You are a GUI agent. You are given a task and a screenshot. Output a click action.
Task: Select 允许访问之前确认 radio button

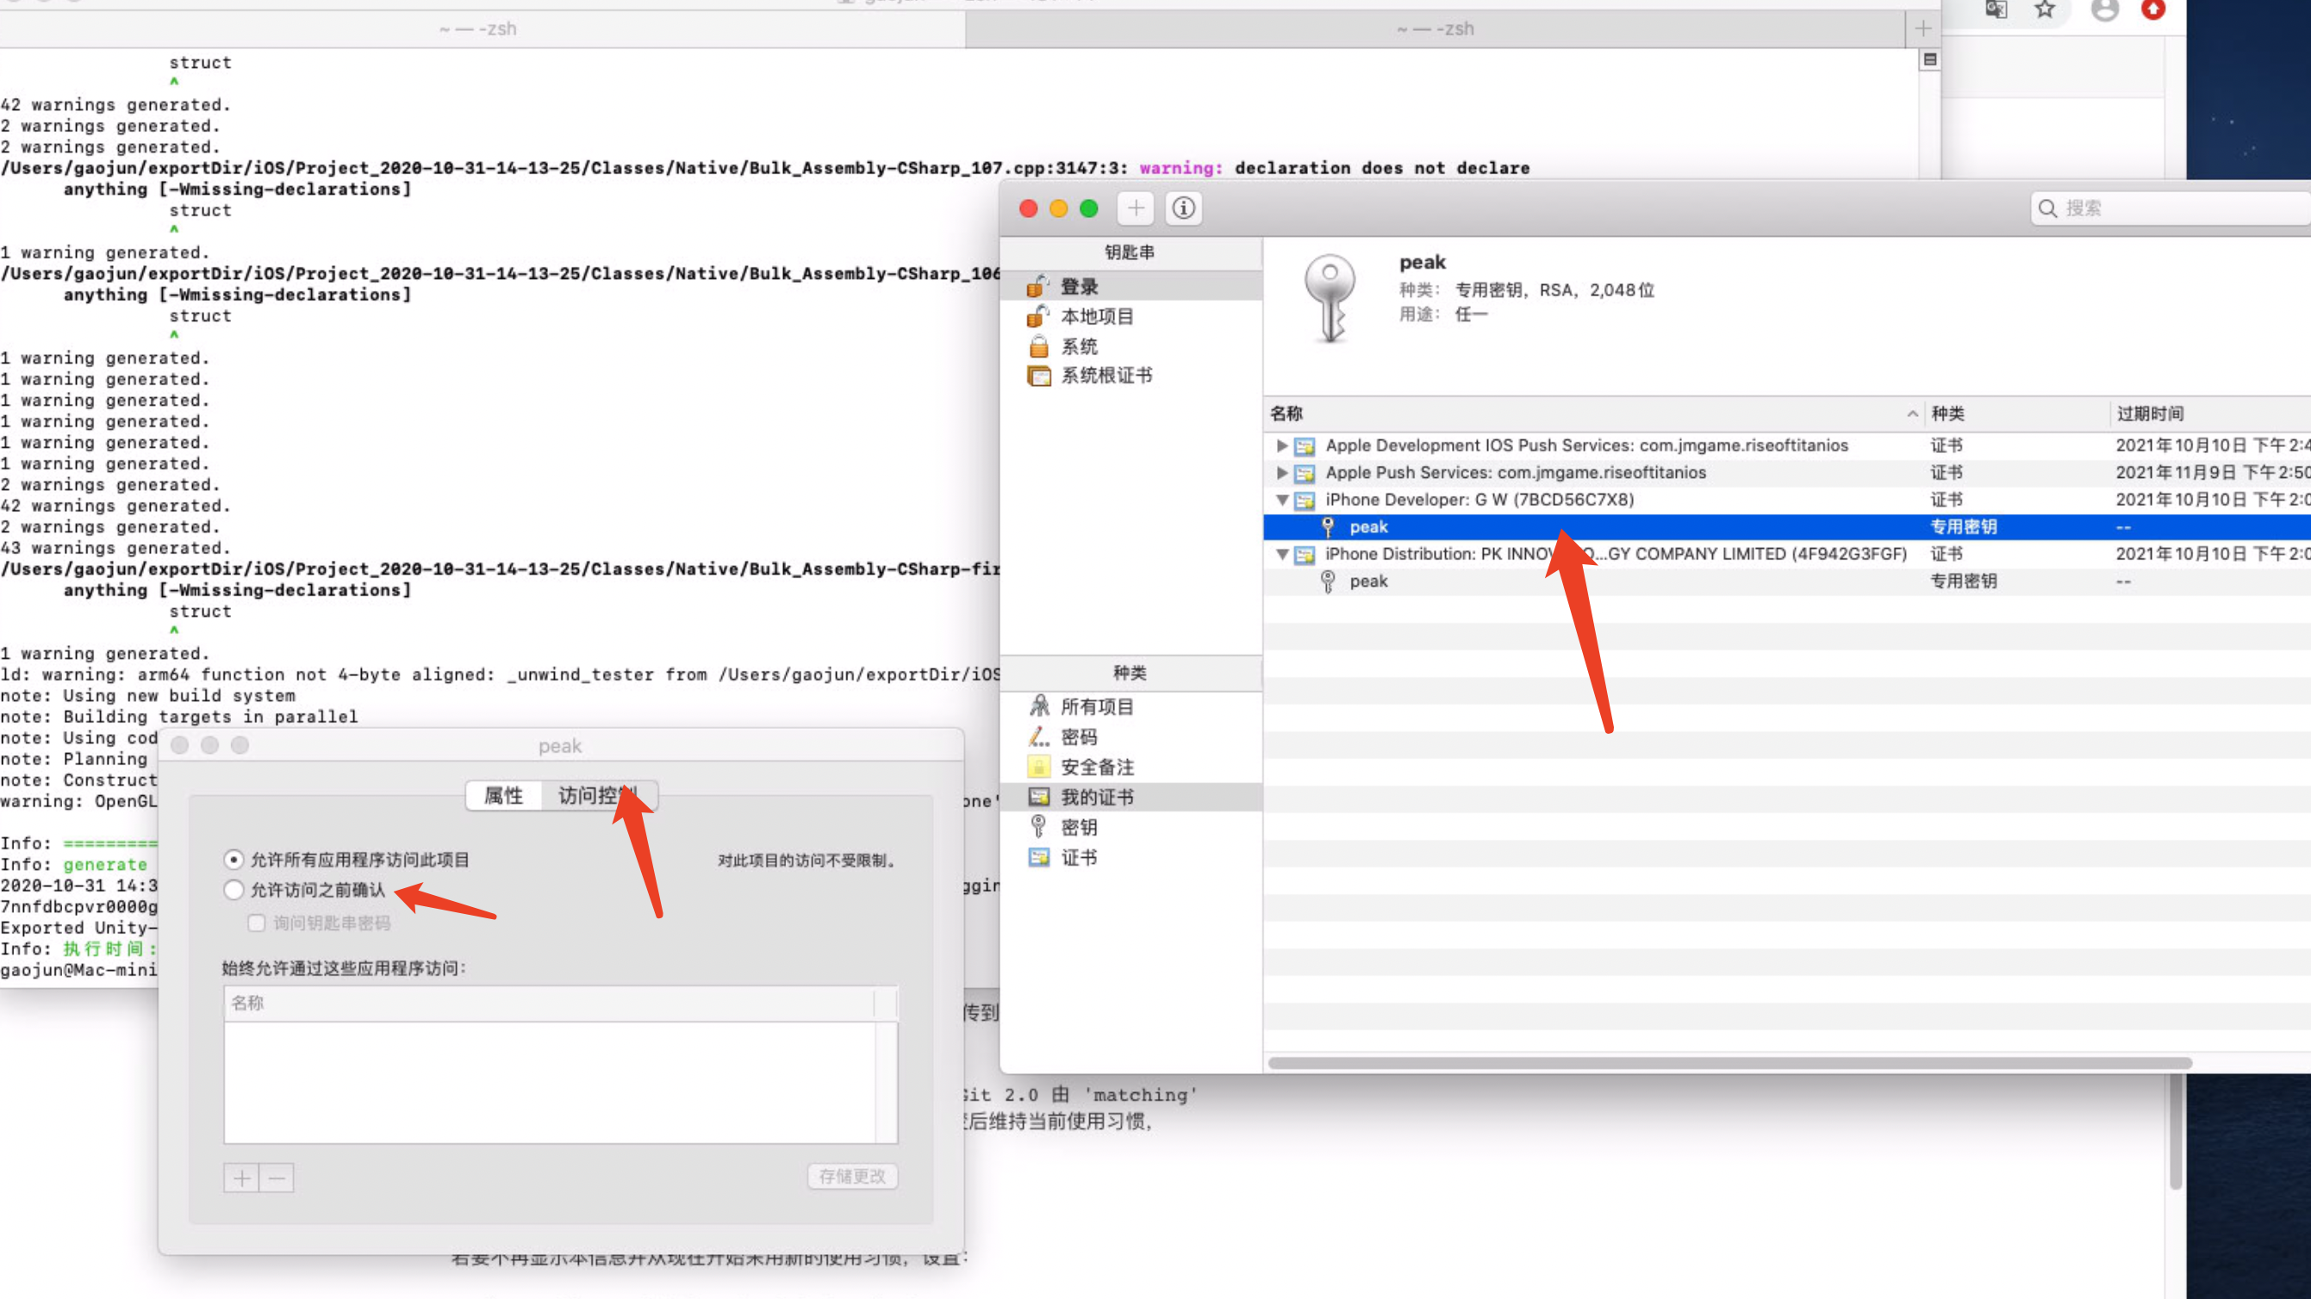234,890
